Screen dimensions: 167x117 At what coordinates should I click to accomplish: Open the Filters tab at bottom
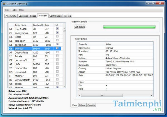pyautogui.click(x=82, y=105)
